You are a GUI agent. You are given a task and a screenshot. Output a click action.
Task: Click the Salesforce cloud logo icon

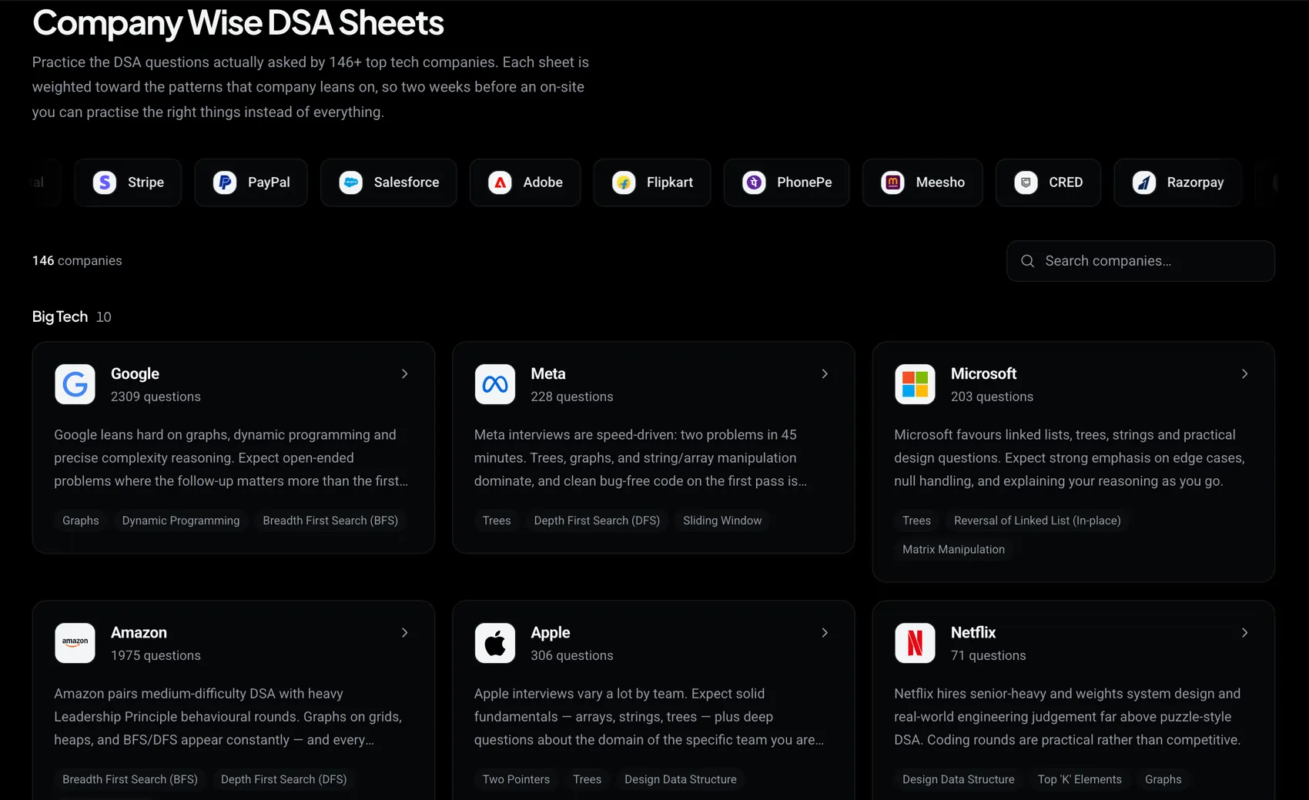coord(351,182)
